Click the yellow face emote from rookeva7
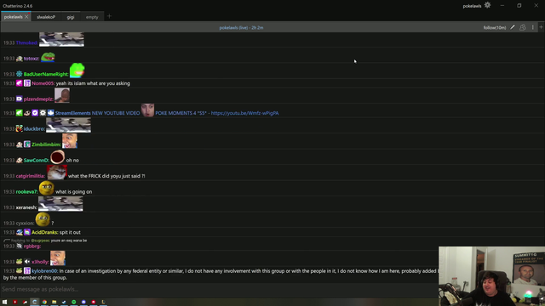 pyautogui.click(x=46, y=189)
